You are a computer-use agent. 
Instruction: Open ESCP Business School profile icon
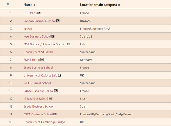tap(55, 114)
